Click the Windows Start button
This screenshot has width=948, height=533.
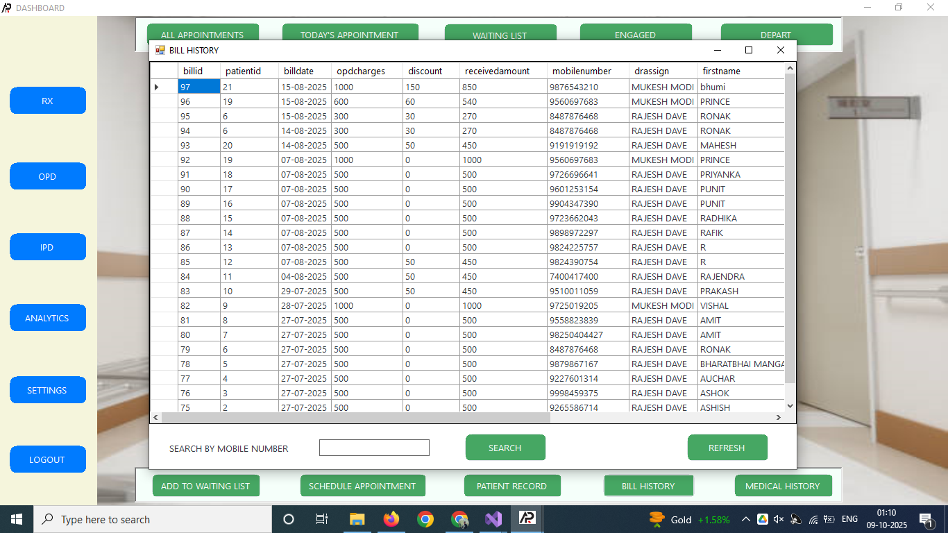click(16, 519)
